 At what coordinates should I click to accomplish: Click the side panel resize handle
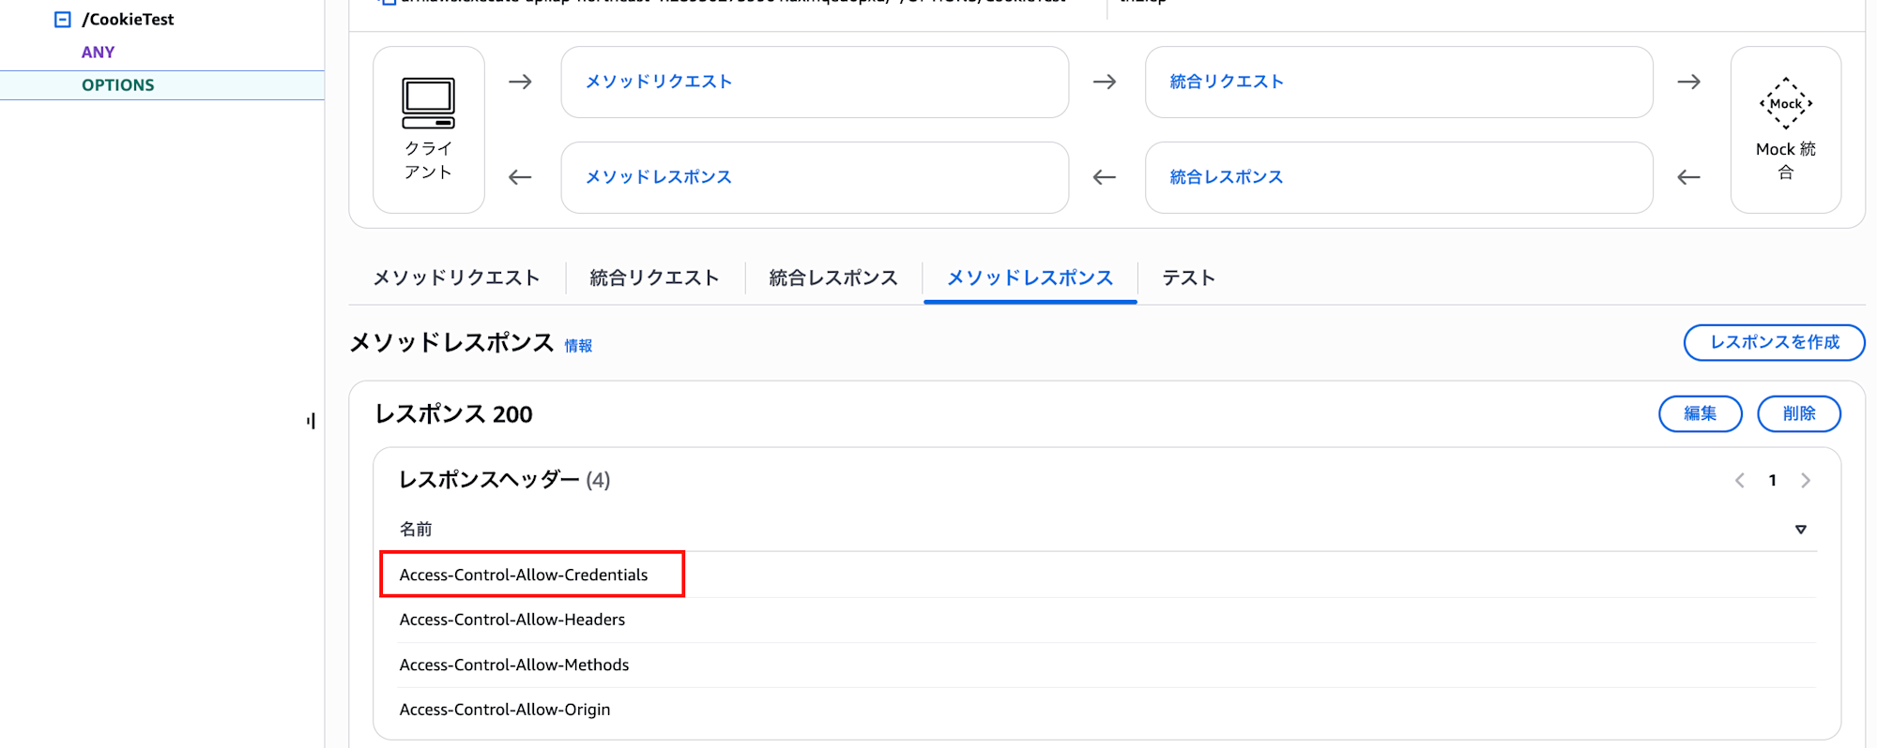pyautogui.click(x=311, y=421)
